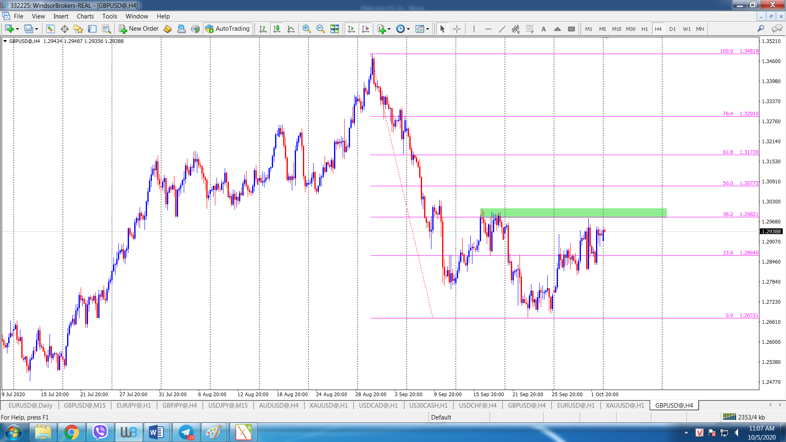Expand the Profiles dropdown arrow
This screenshot has height=442, width=786.
36,29
